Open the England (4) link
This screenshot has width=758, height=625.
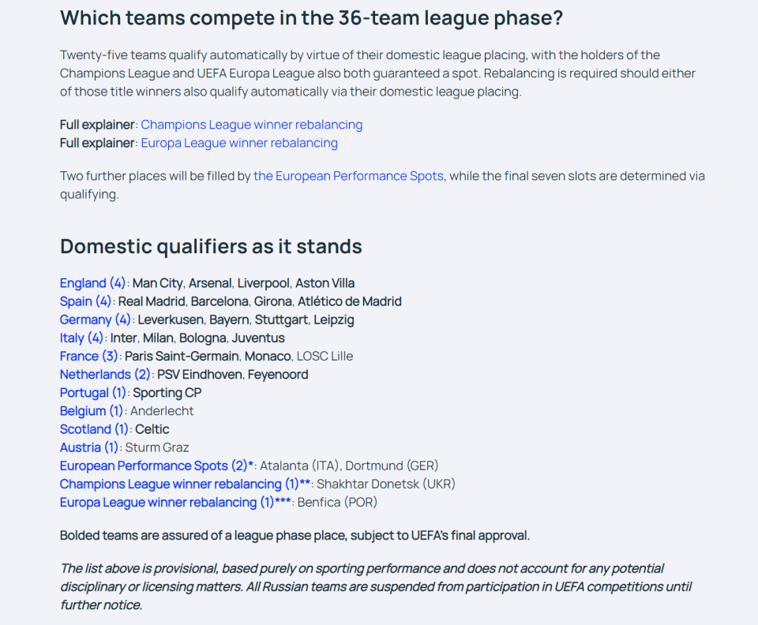(x=92, y=283)
